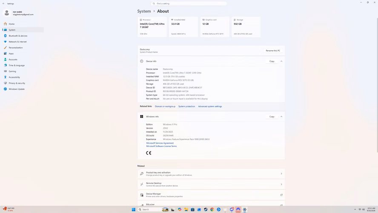Collapse the Windows info section chevron
The height and width of the screenshot is (213, 378).
coord(281,116)
